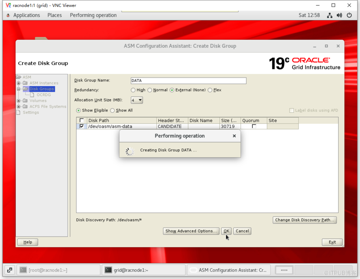Click the volume speaker icon
Viewport: 360px width, 279px height.
[339, 15]
